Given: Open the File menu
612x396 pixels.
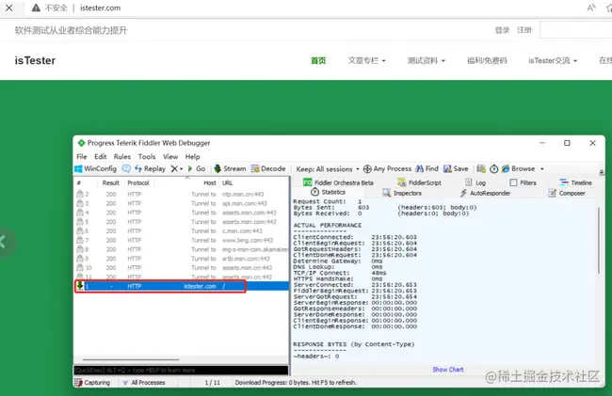Looking at the screenshot, I should [82, 157].
